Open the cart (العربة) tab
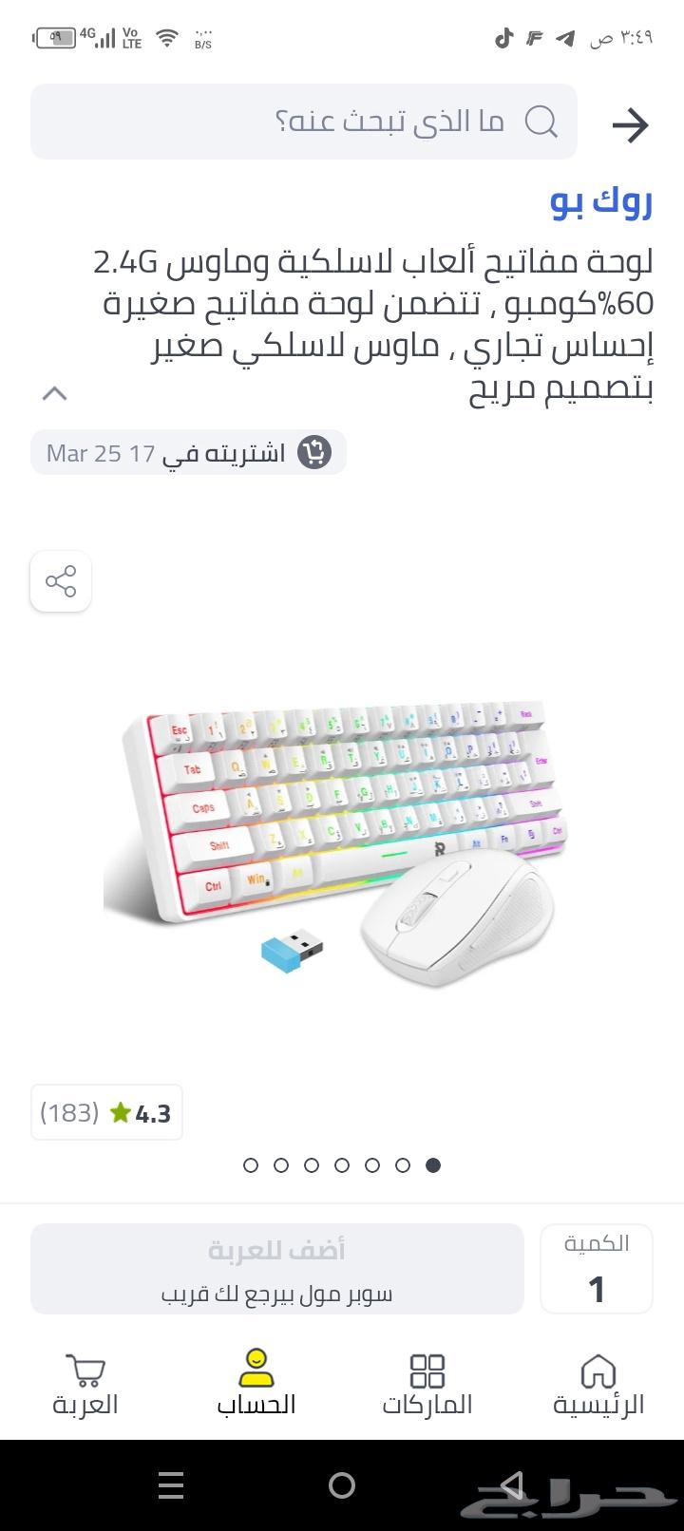 click(x=85, y=1385)
